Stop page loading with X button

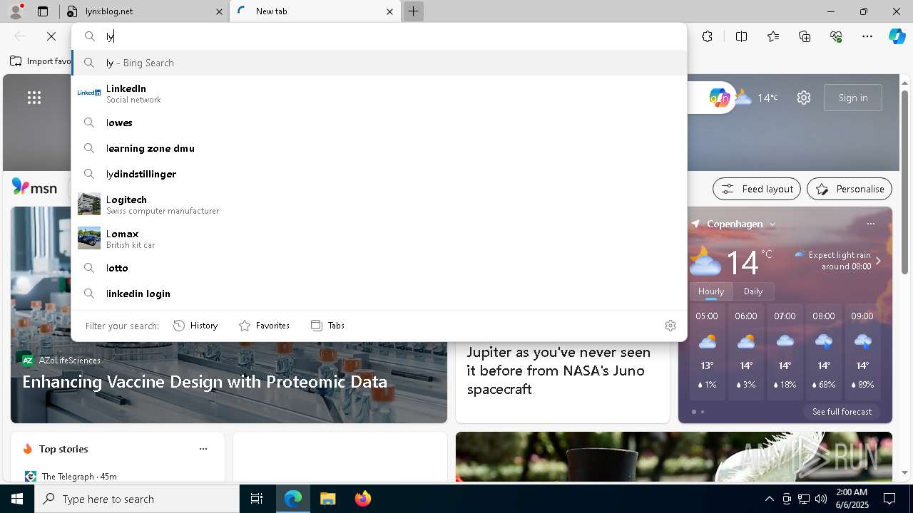(x=51, y=36)
